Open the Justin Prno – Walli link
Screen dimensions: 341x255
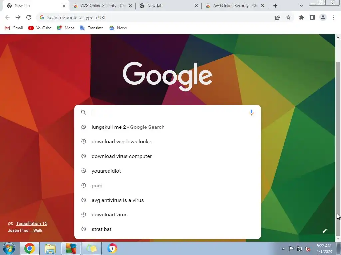tap(25, 230)
